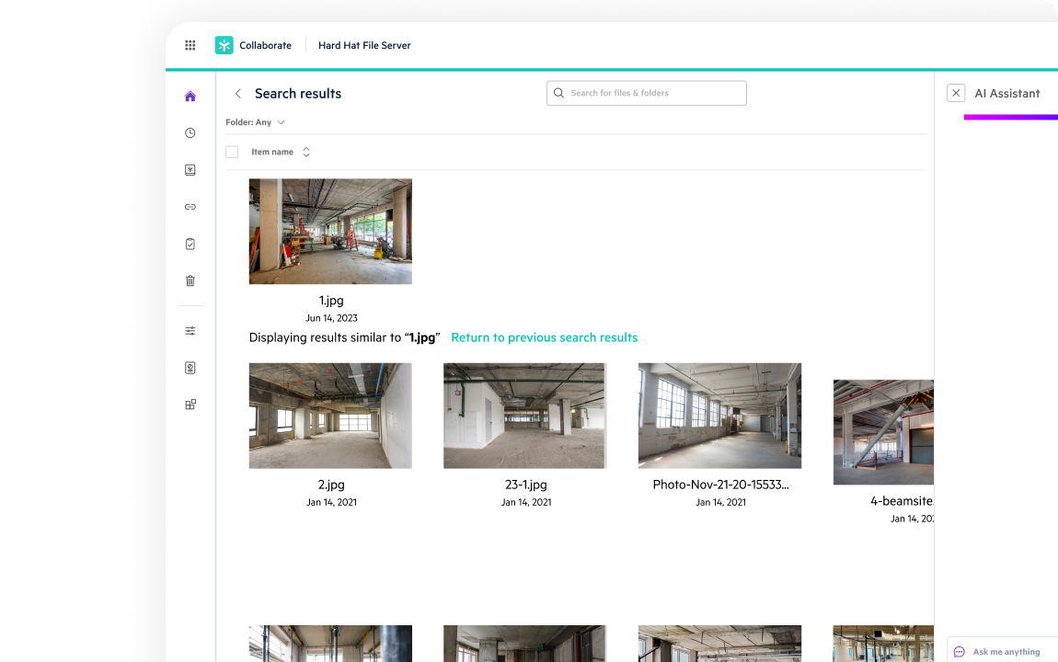1058x662 pixels.
Task: Click the 2.jpg file name
Action: [331, 485]
